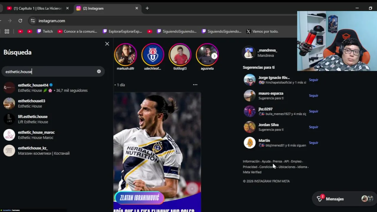Open the Twitch bookmark

pos(45,32)
